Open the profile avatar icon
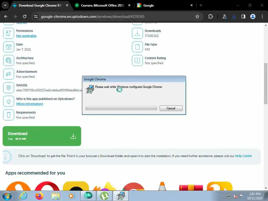 253,16
